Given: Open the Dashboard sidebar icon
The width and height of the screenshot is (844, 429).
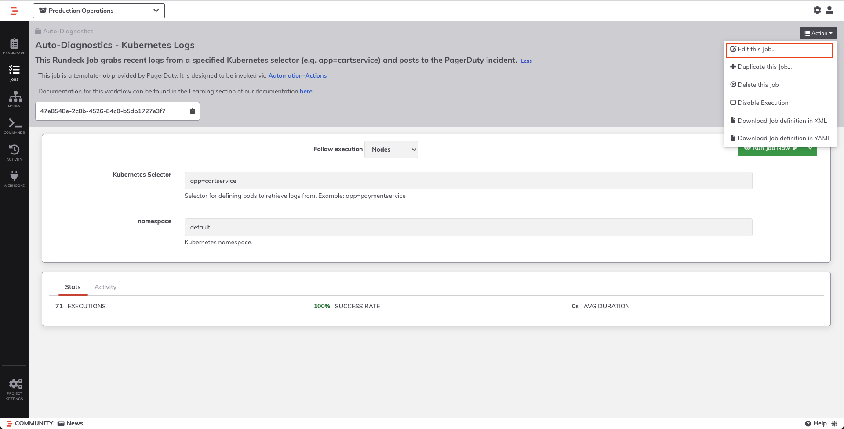Looking at the screenshot, I should 14,46.
